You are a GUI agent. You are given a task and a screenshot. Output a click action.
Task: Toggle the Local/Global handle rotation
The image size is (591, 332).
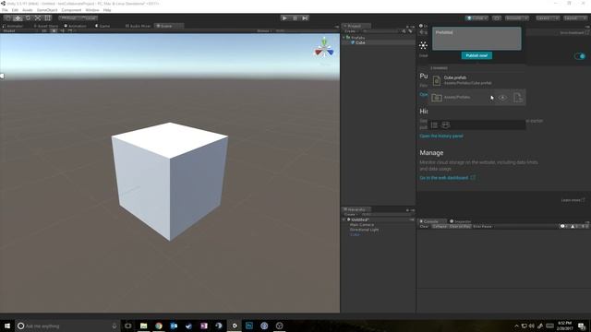point(89,18)
